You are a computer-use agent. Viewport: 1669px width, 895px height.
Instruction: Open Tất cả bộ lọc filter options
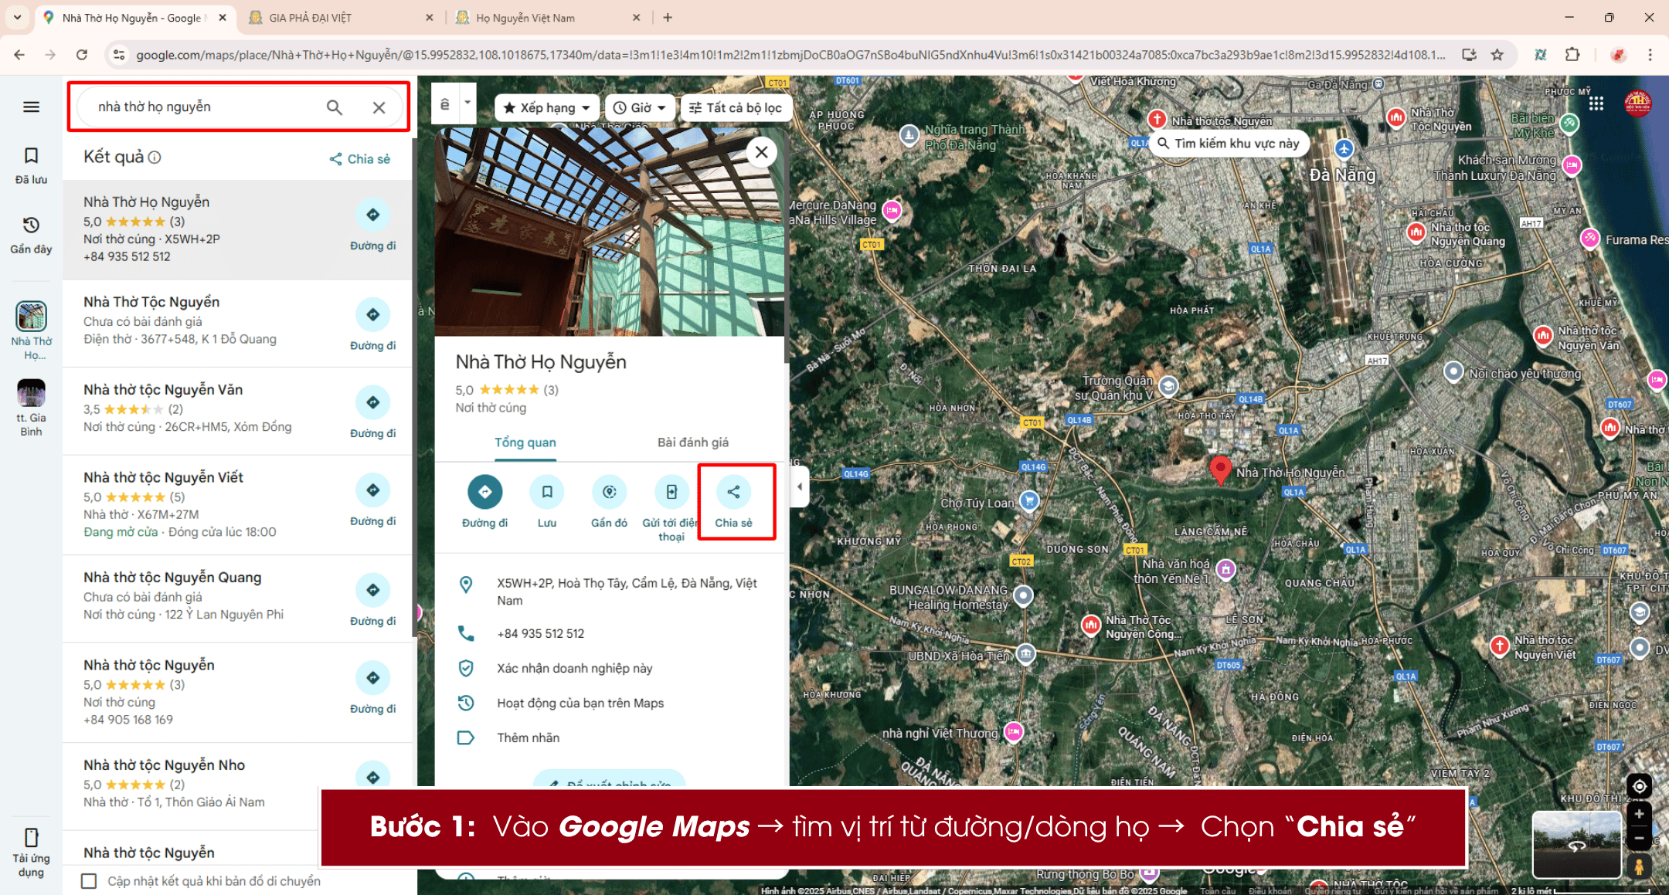click(x=735, y=107)
